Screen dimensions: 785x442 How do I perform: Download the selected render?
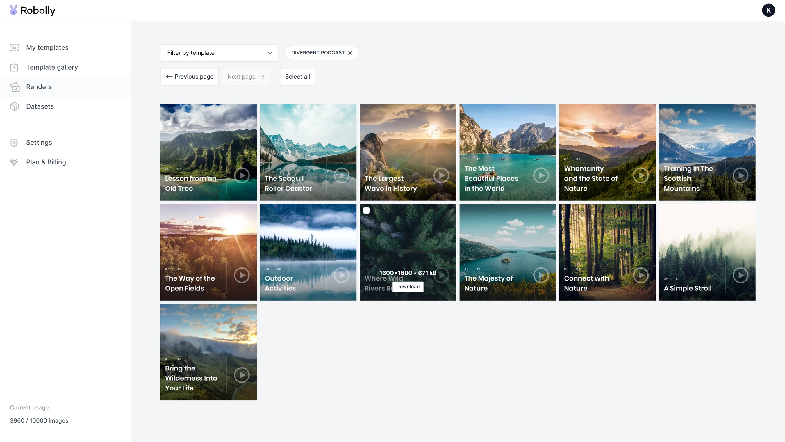[x=408, y=287]
